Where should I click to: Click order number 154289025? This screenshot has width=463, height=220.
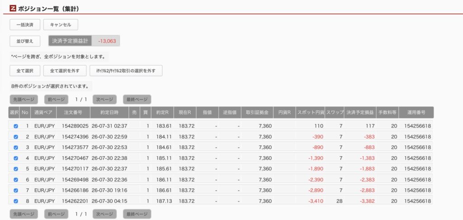point(76,126)
